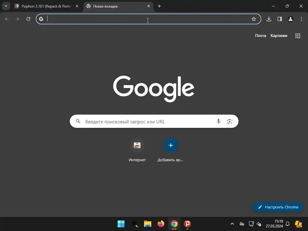Open Chrome three-dot menu

point(301,19)
